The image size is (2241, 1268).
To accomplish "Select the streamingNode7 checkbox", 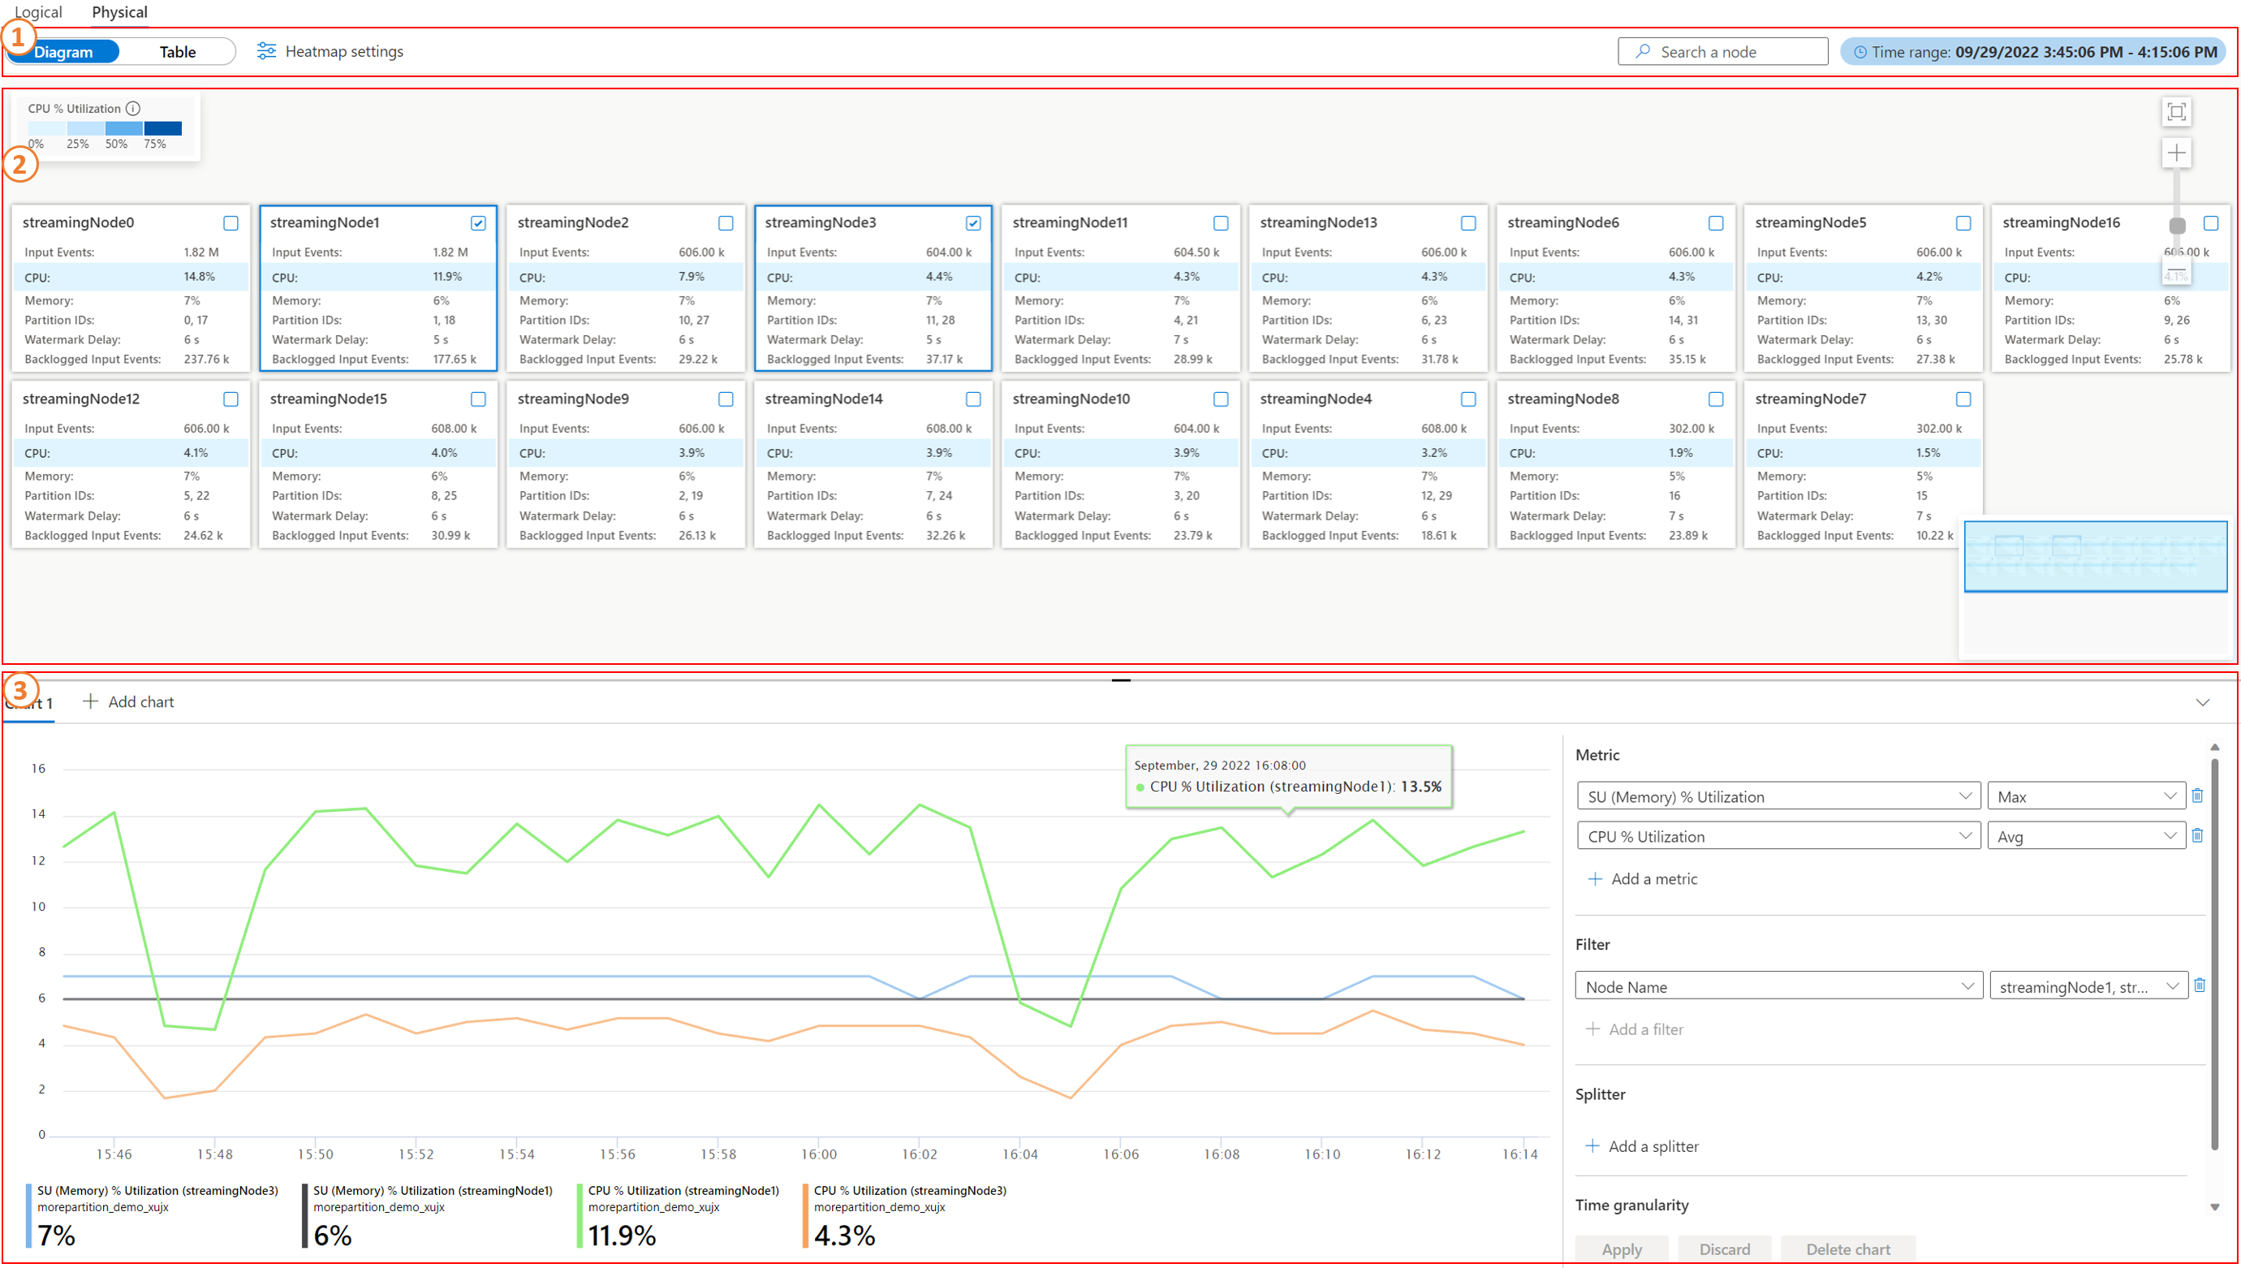I will click(x=1963, y=399).
